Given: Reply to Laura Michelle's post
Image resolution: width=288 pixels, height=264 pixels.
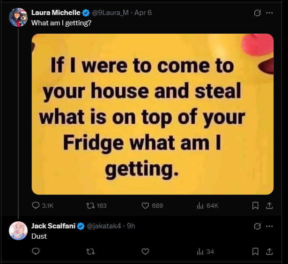Looking at the screenshot, I should 43,205.
